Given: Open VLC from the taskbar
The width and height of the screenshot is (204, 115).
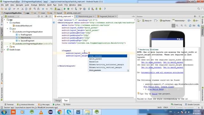Looking at the screenshot, I should point(41,112).
